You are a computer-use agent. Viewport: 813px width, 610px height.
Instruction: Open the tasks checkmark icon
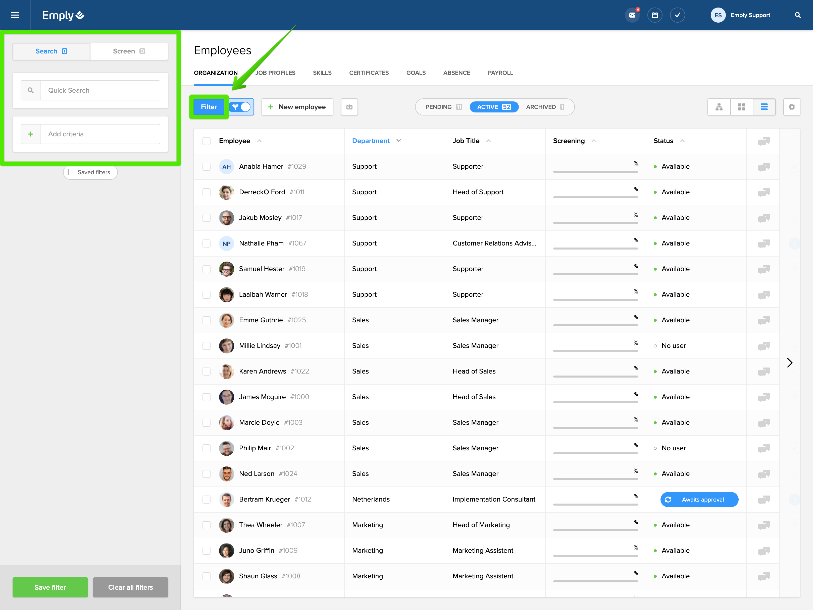(677, 15)
